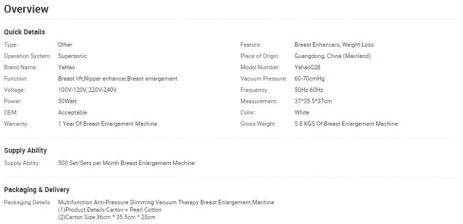Click the Packaging & Delivery heading

point(36,190)
